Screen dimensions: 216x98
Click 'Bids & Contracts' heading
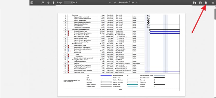coord(77,44)
